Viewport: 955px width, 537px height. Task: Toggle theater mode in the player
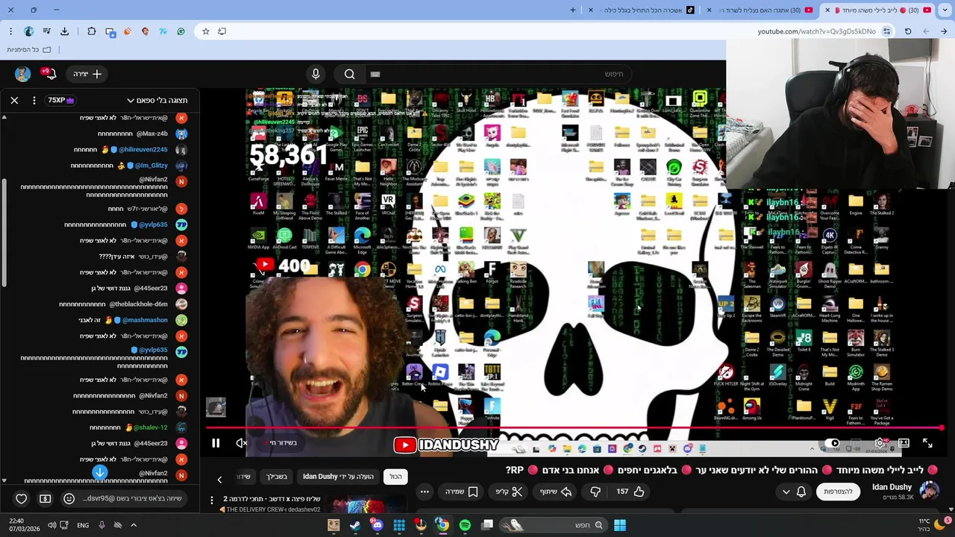click(904, 443)
